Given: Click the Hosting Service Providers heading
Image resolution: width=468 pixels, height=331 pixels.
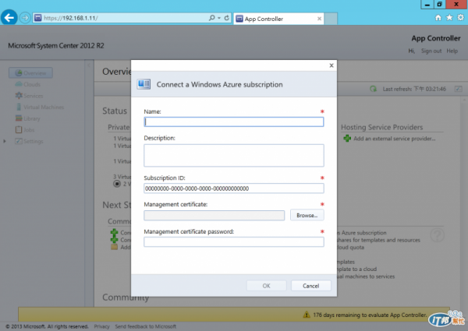Looking at the screenshot, I should pos(381,127).
